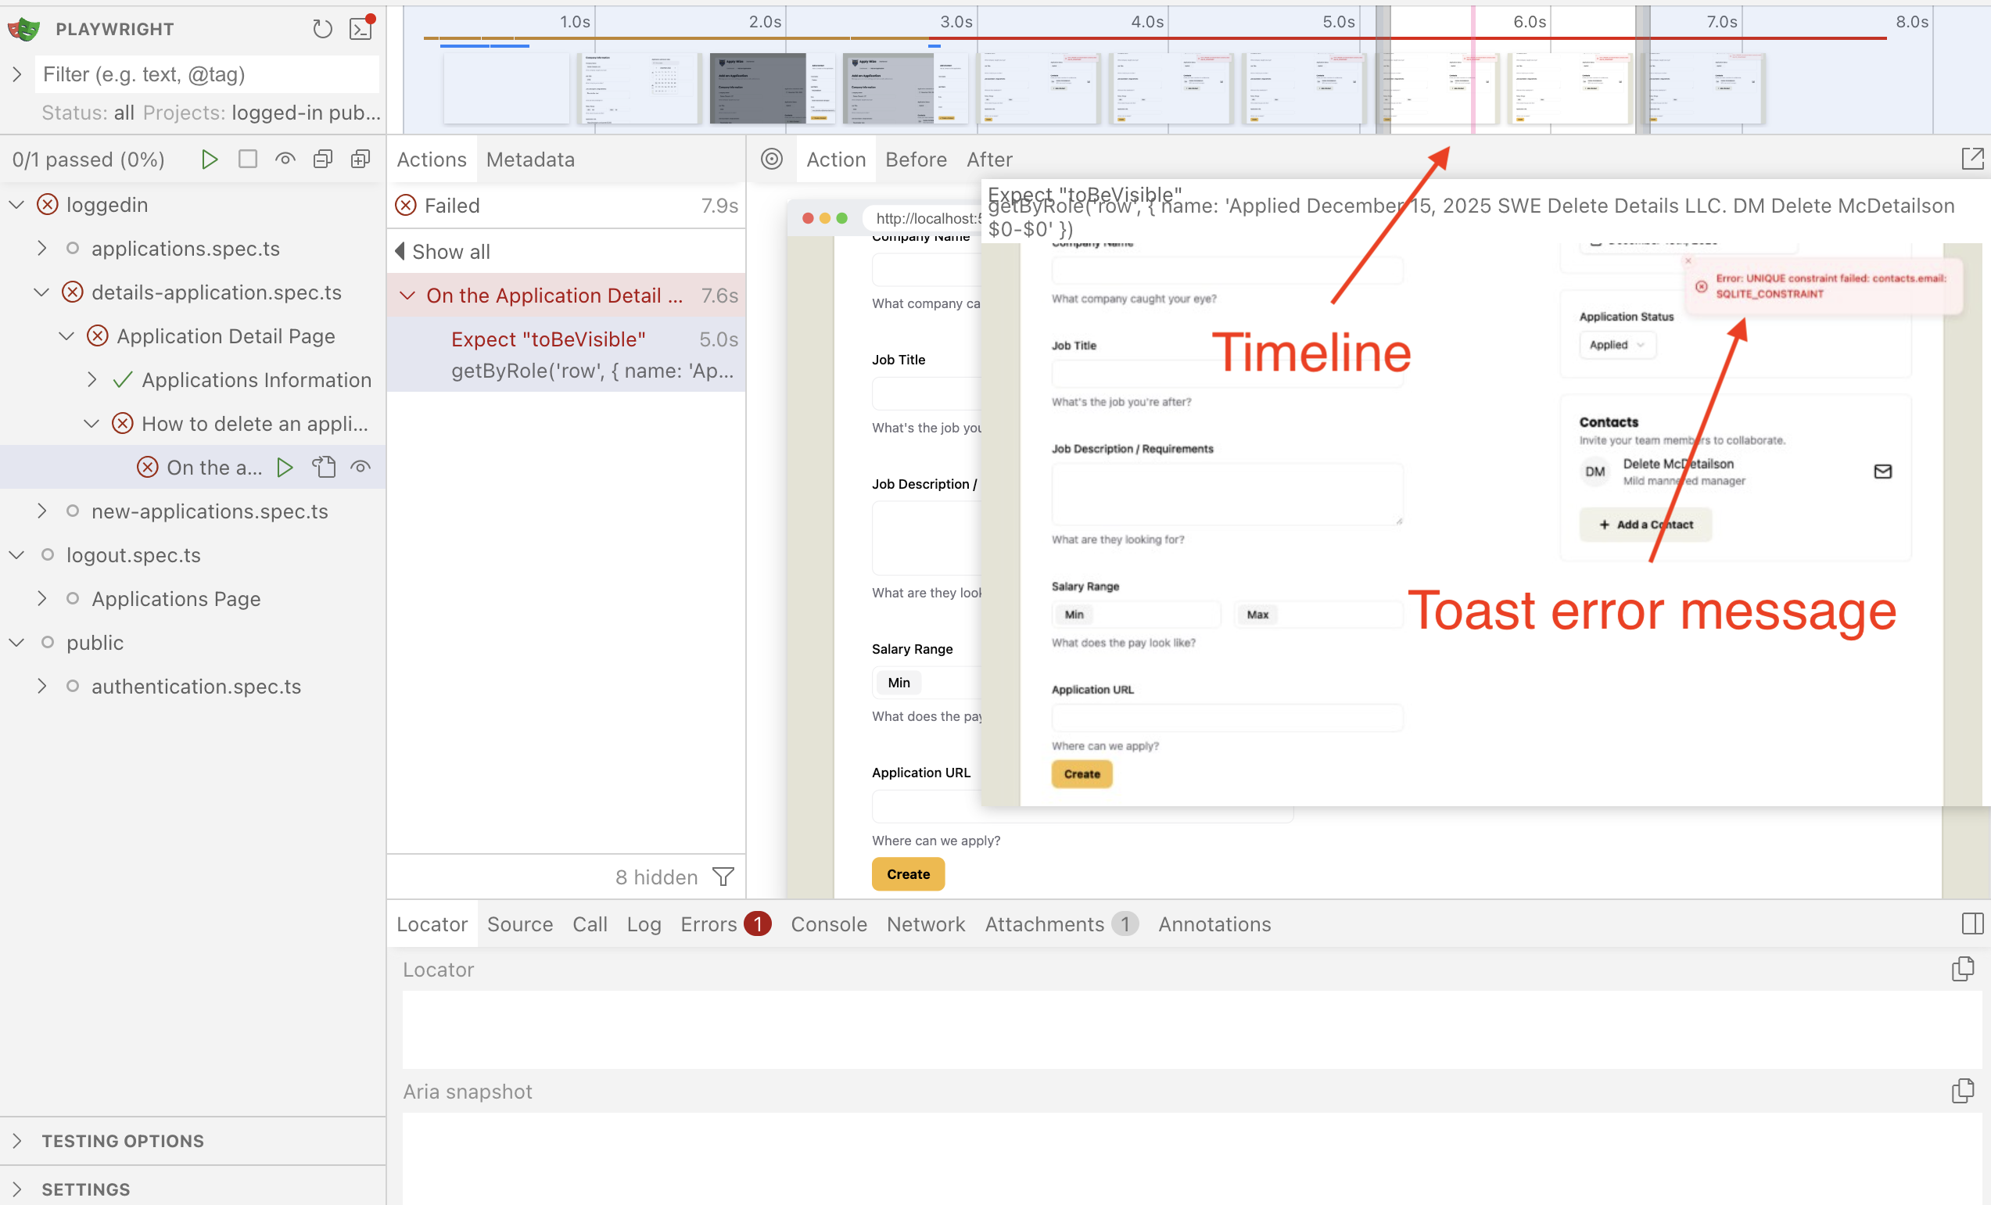
Task: Click the stop tests icon
Action: pos(247,159)
